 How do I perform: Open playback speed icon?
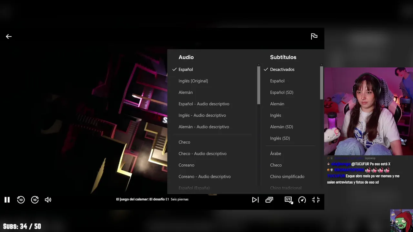[x=302, y=200]
